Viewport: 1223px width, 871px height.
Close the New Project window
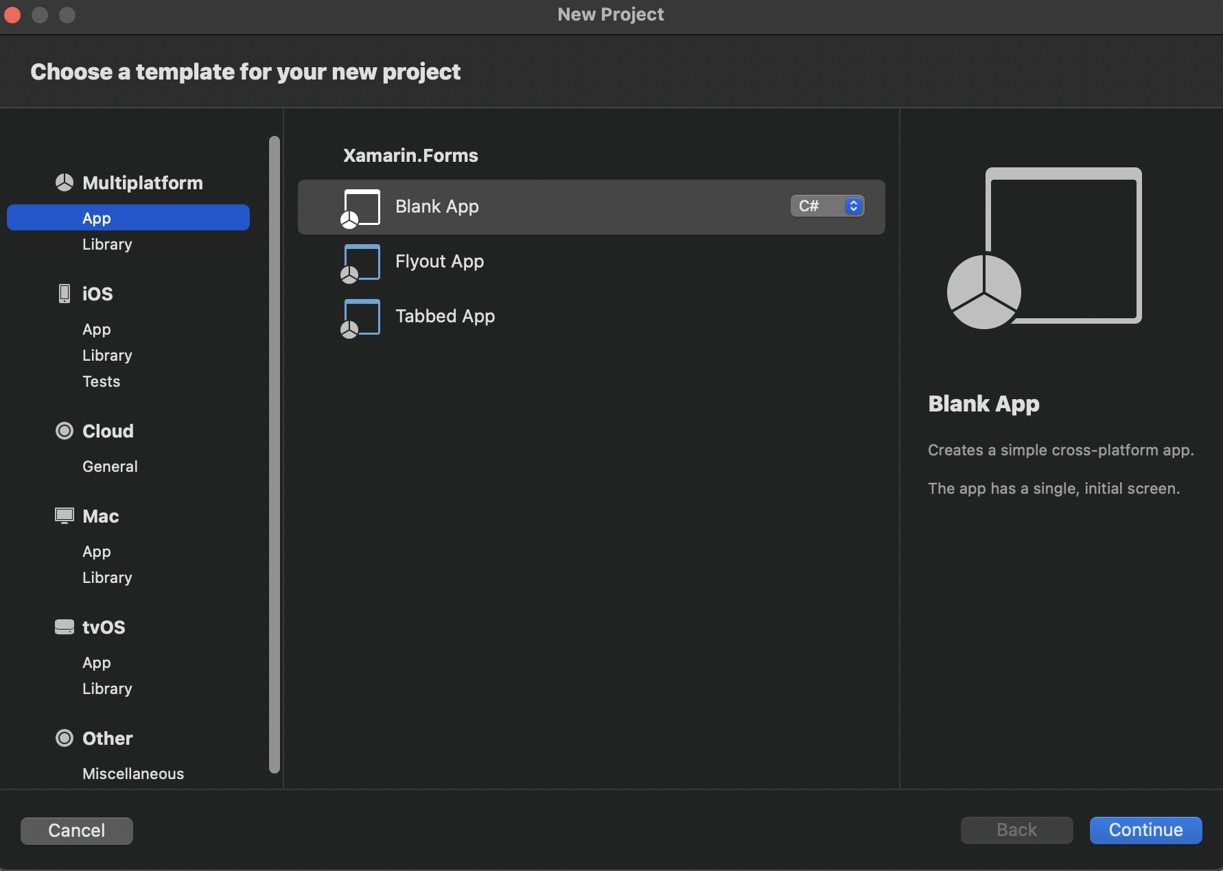click(x=12, y=14)
